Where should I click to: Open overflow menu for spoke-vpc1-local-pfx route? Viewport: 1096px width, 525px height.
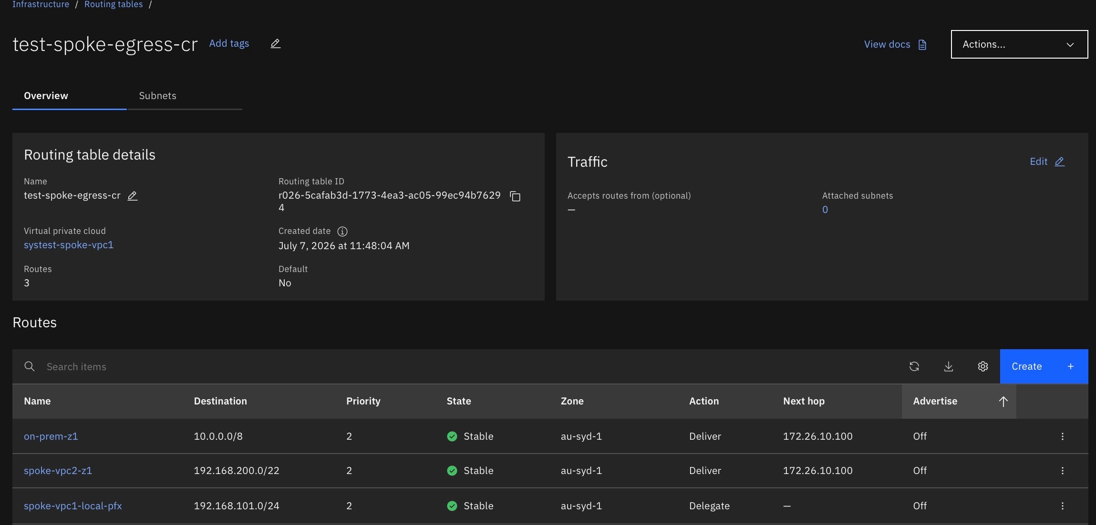tap(1063, 506)
